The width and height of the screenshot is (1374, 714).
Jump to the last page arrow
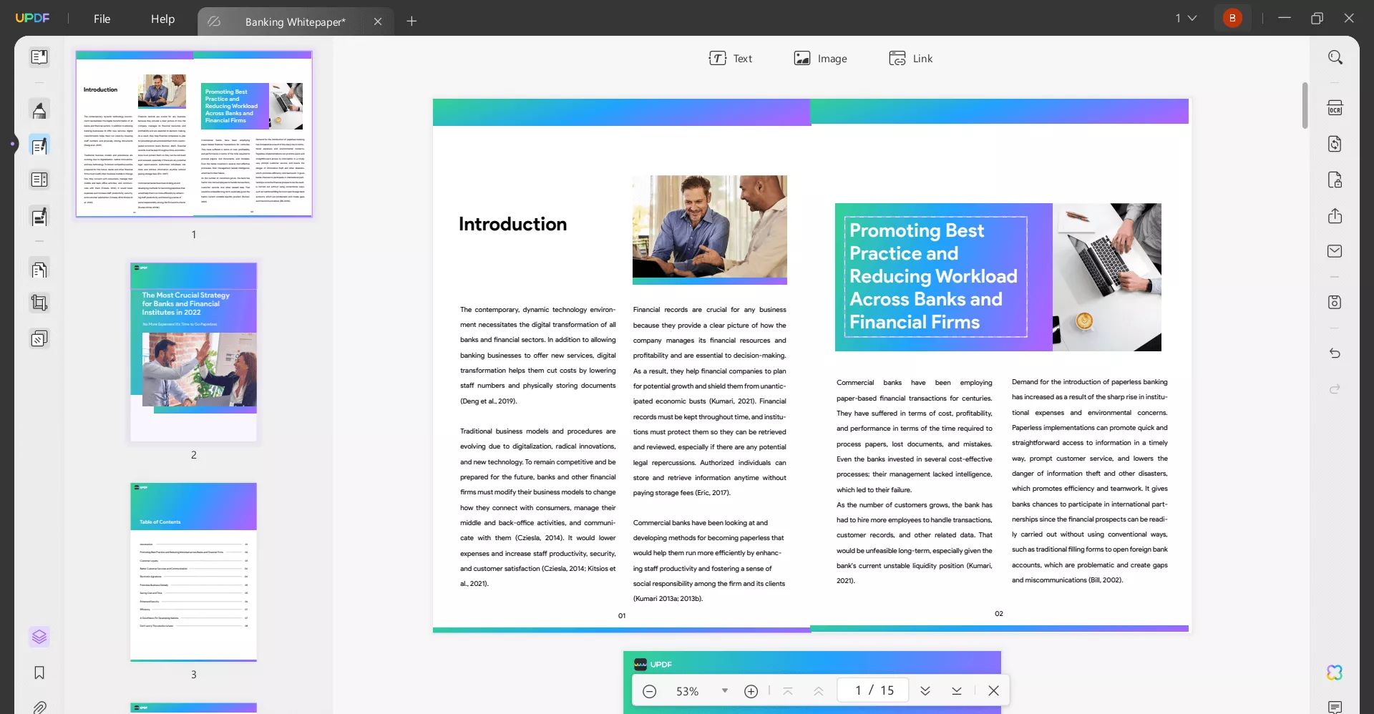tap(957, 690)
